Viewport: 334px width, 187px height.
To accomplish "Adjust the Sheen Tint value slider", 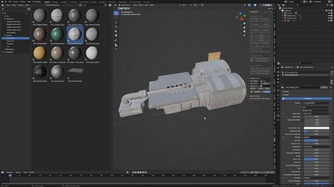I will (317, 159).
